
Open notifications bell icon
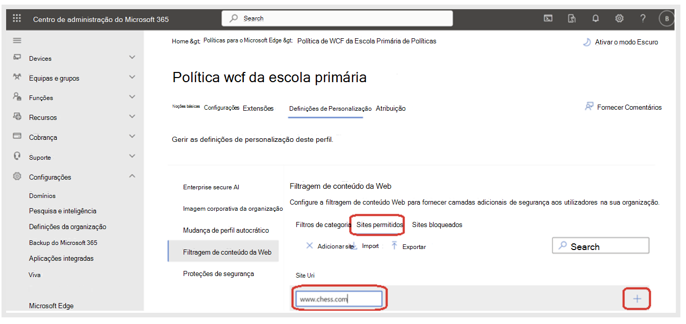tap(595, 18)
